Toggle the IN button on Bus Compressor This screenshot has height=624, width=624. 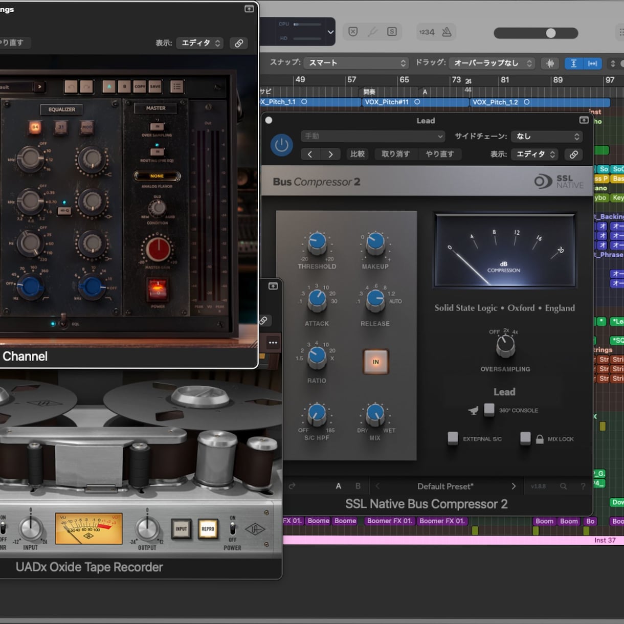376,362
